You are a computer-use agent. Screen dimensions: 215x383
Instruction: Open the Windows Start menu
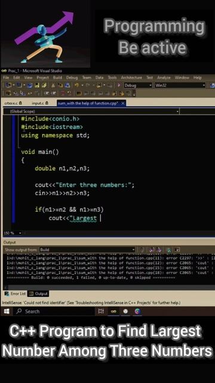tap(7, 311)
